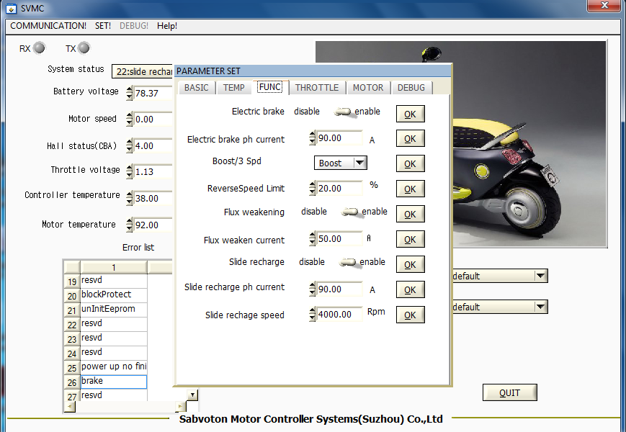The height and width of the screenshot is (432, 626).
Task: Switch to the THROTTLE tab
Action: [x=316, y=88]
